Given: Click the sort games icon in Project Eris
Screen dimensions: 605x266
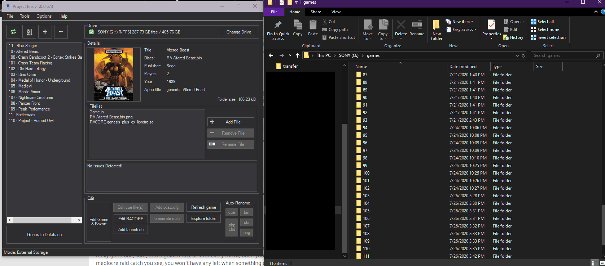Looking at the screenshot, I should pyautogui.click(x=29, y=32).
